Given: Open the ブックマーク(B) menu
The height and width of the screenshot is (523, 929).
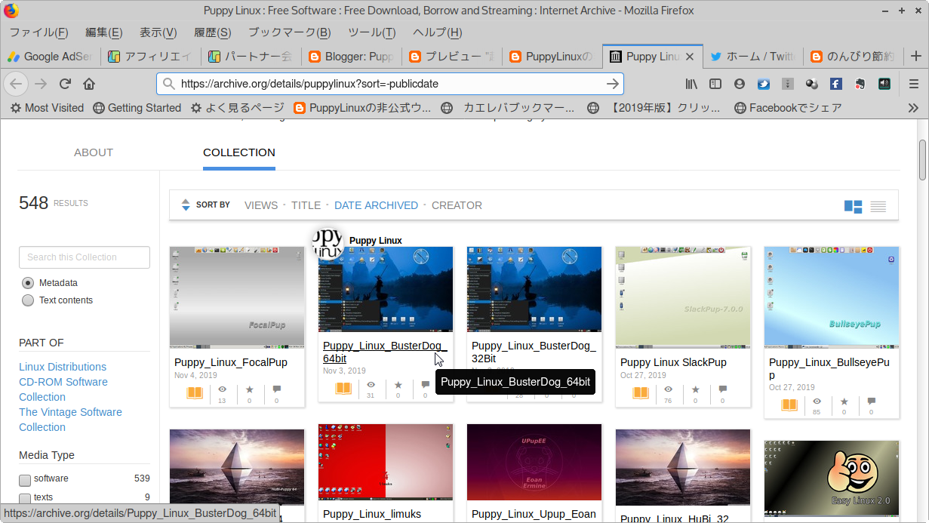Looking at the screenshot, I should coord(289,32).
